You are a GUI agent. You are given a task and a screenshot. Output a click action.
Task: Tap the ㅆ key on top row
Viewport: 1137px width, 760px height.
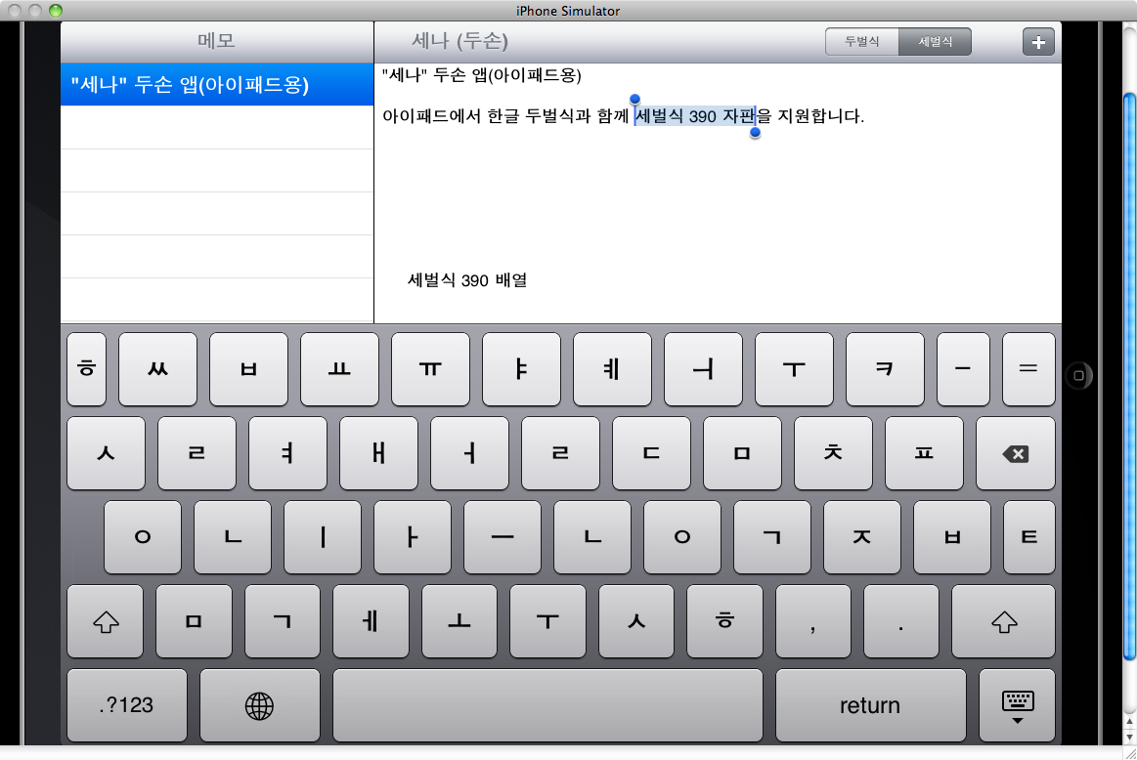tap(157, 369)
